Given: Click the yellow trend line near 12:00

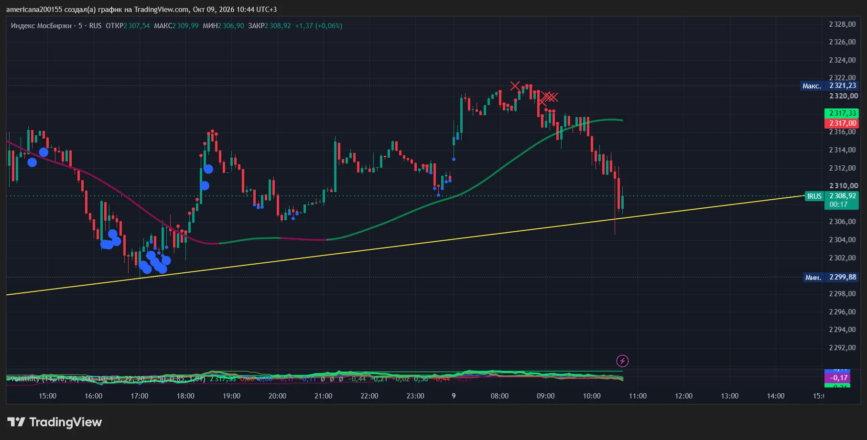Looking at the screenshot, I should click(x=683, y=211).
